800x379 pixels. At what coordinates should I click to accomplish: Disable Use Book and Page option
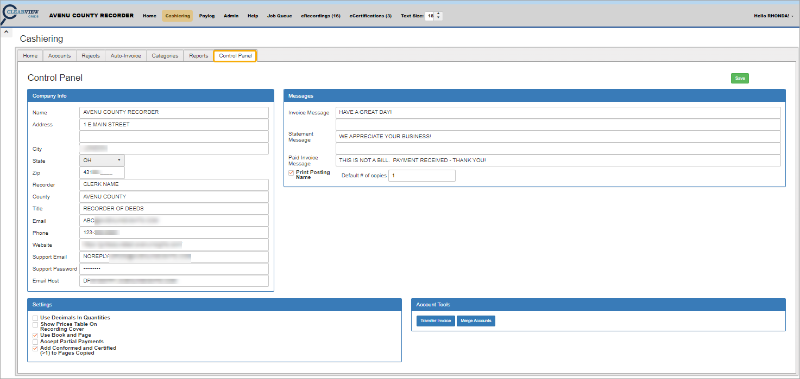pos(35,336)
